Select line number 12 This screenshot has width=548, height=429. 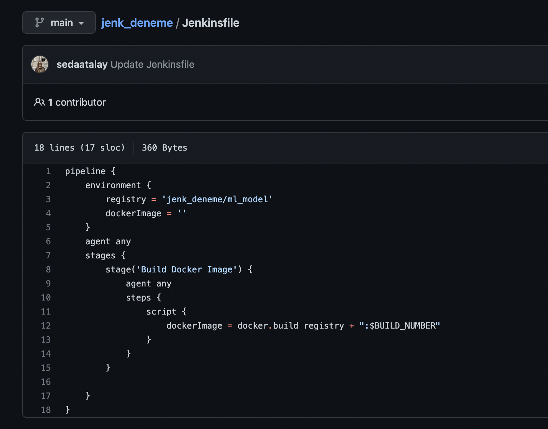[x=46, y=325]
